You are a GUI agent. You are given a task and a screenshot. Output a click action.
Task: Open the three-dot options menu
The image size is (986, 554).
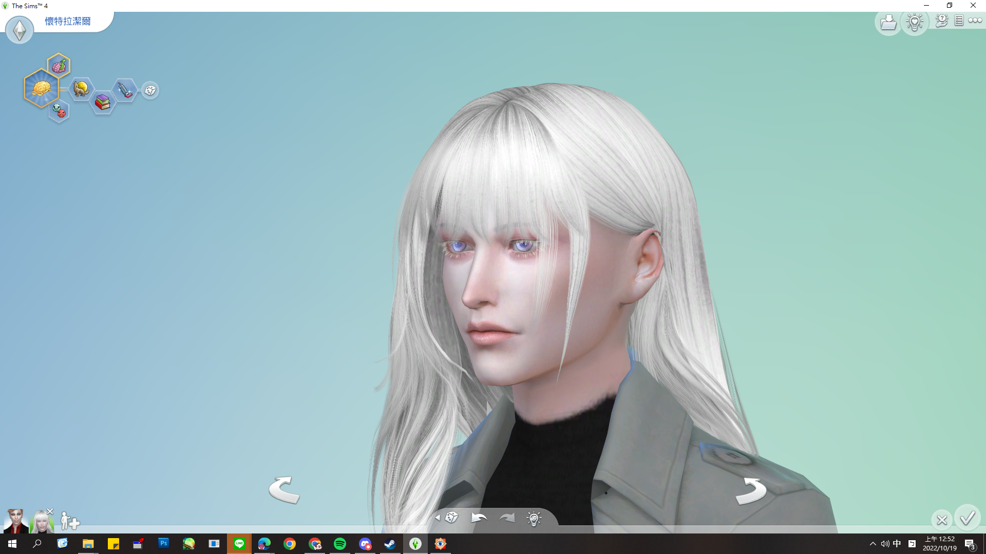click(975, 21)
